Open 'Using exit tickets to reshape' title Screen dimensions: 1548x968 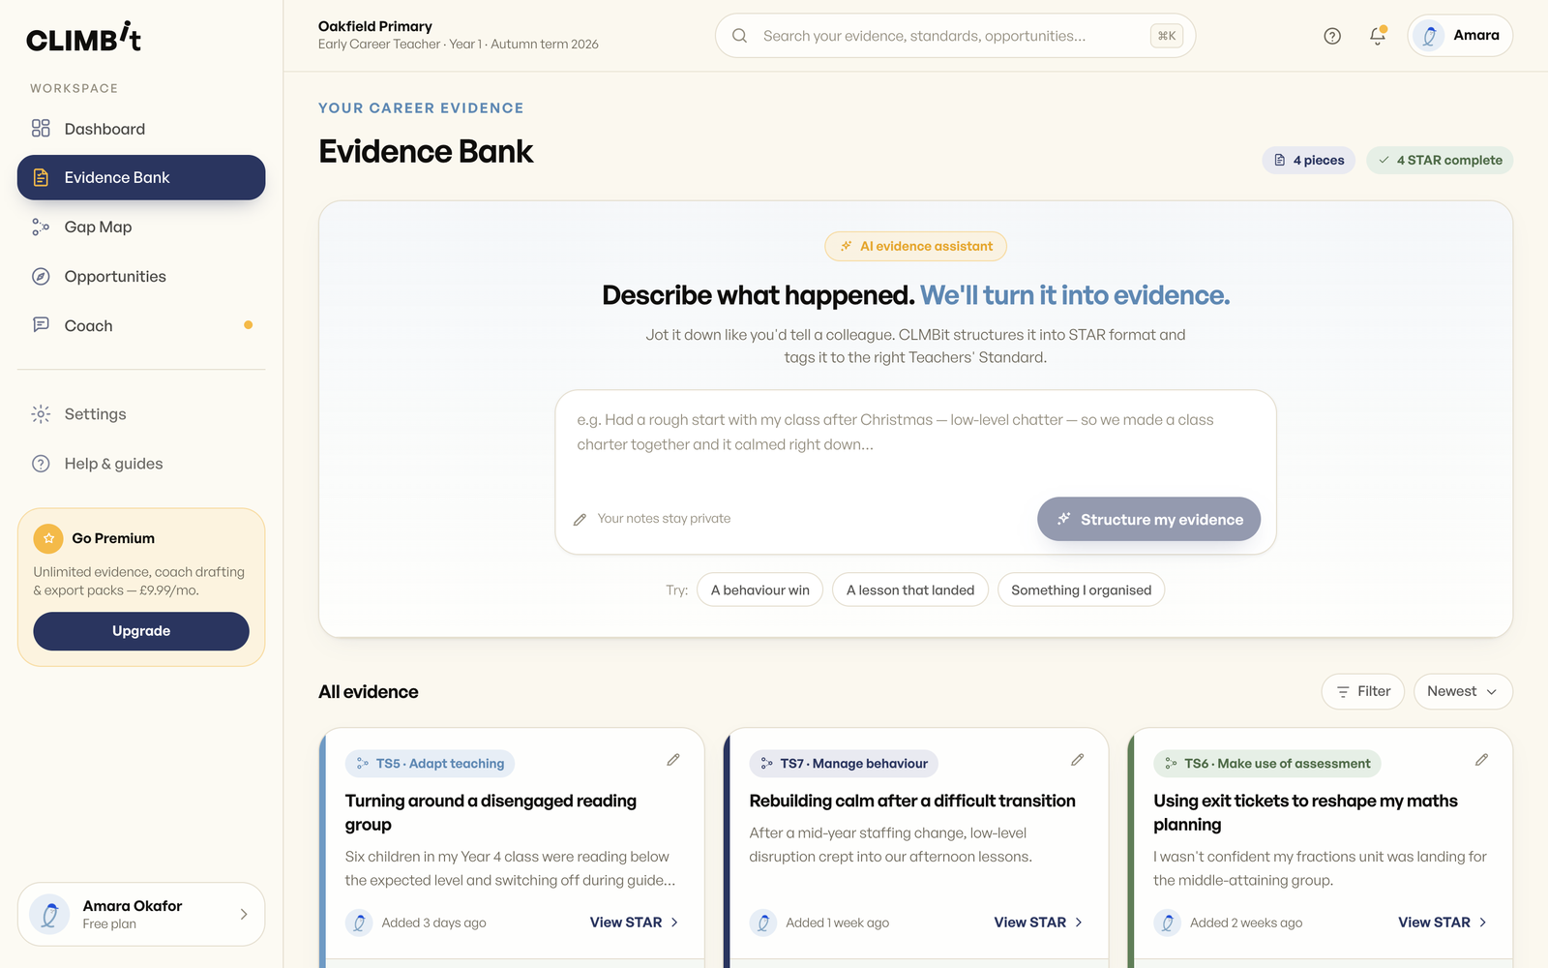tap(1305, 813)
